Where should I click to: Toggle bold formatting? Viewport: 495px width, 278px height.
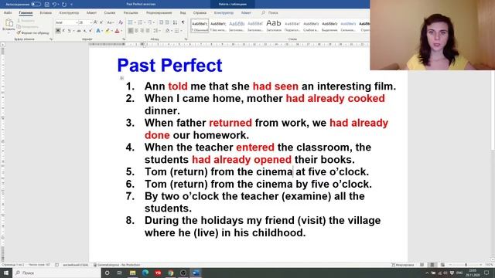coord(58,31)
